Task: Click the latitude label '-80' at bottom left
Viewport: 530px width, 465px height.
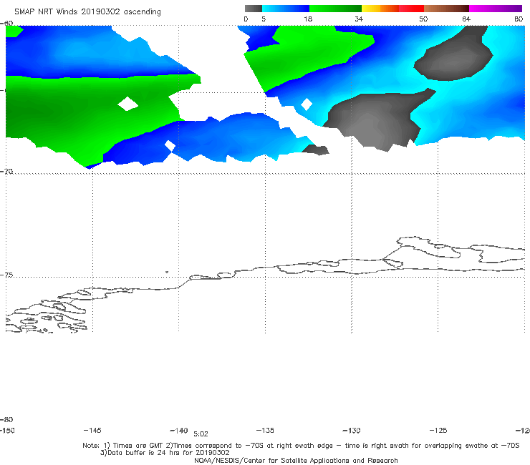Action: coord(6,419)
